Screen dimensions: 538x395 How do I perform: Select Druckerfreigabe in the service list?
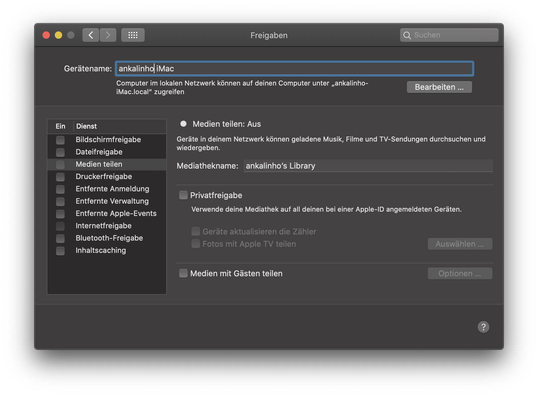104,177
